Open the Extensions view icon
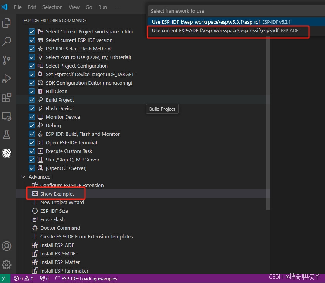Screen dimensions: 325x283 7,97
